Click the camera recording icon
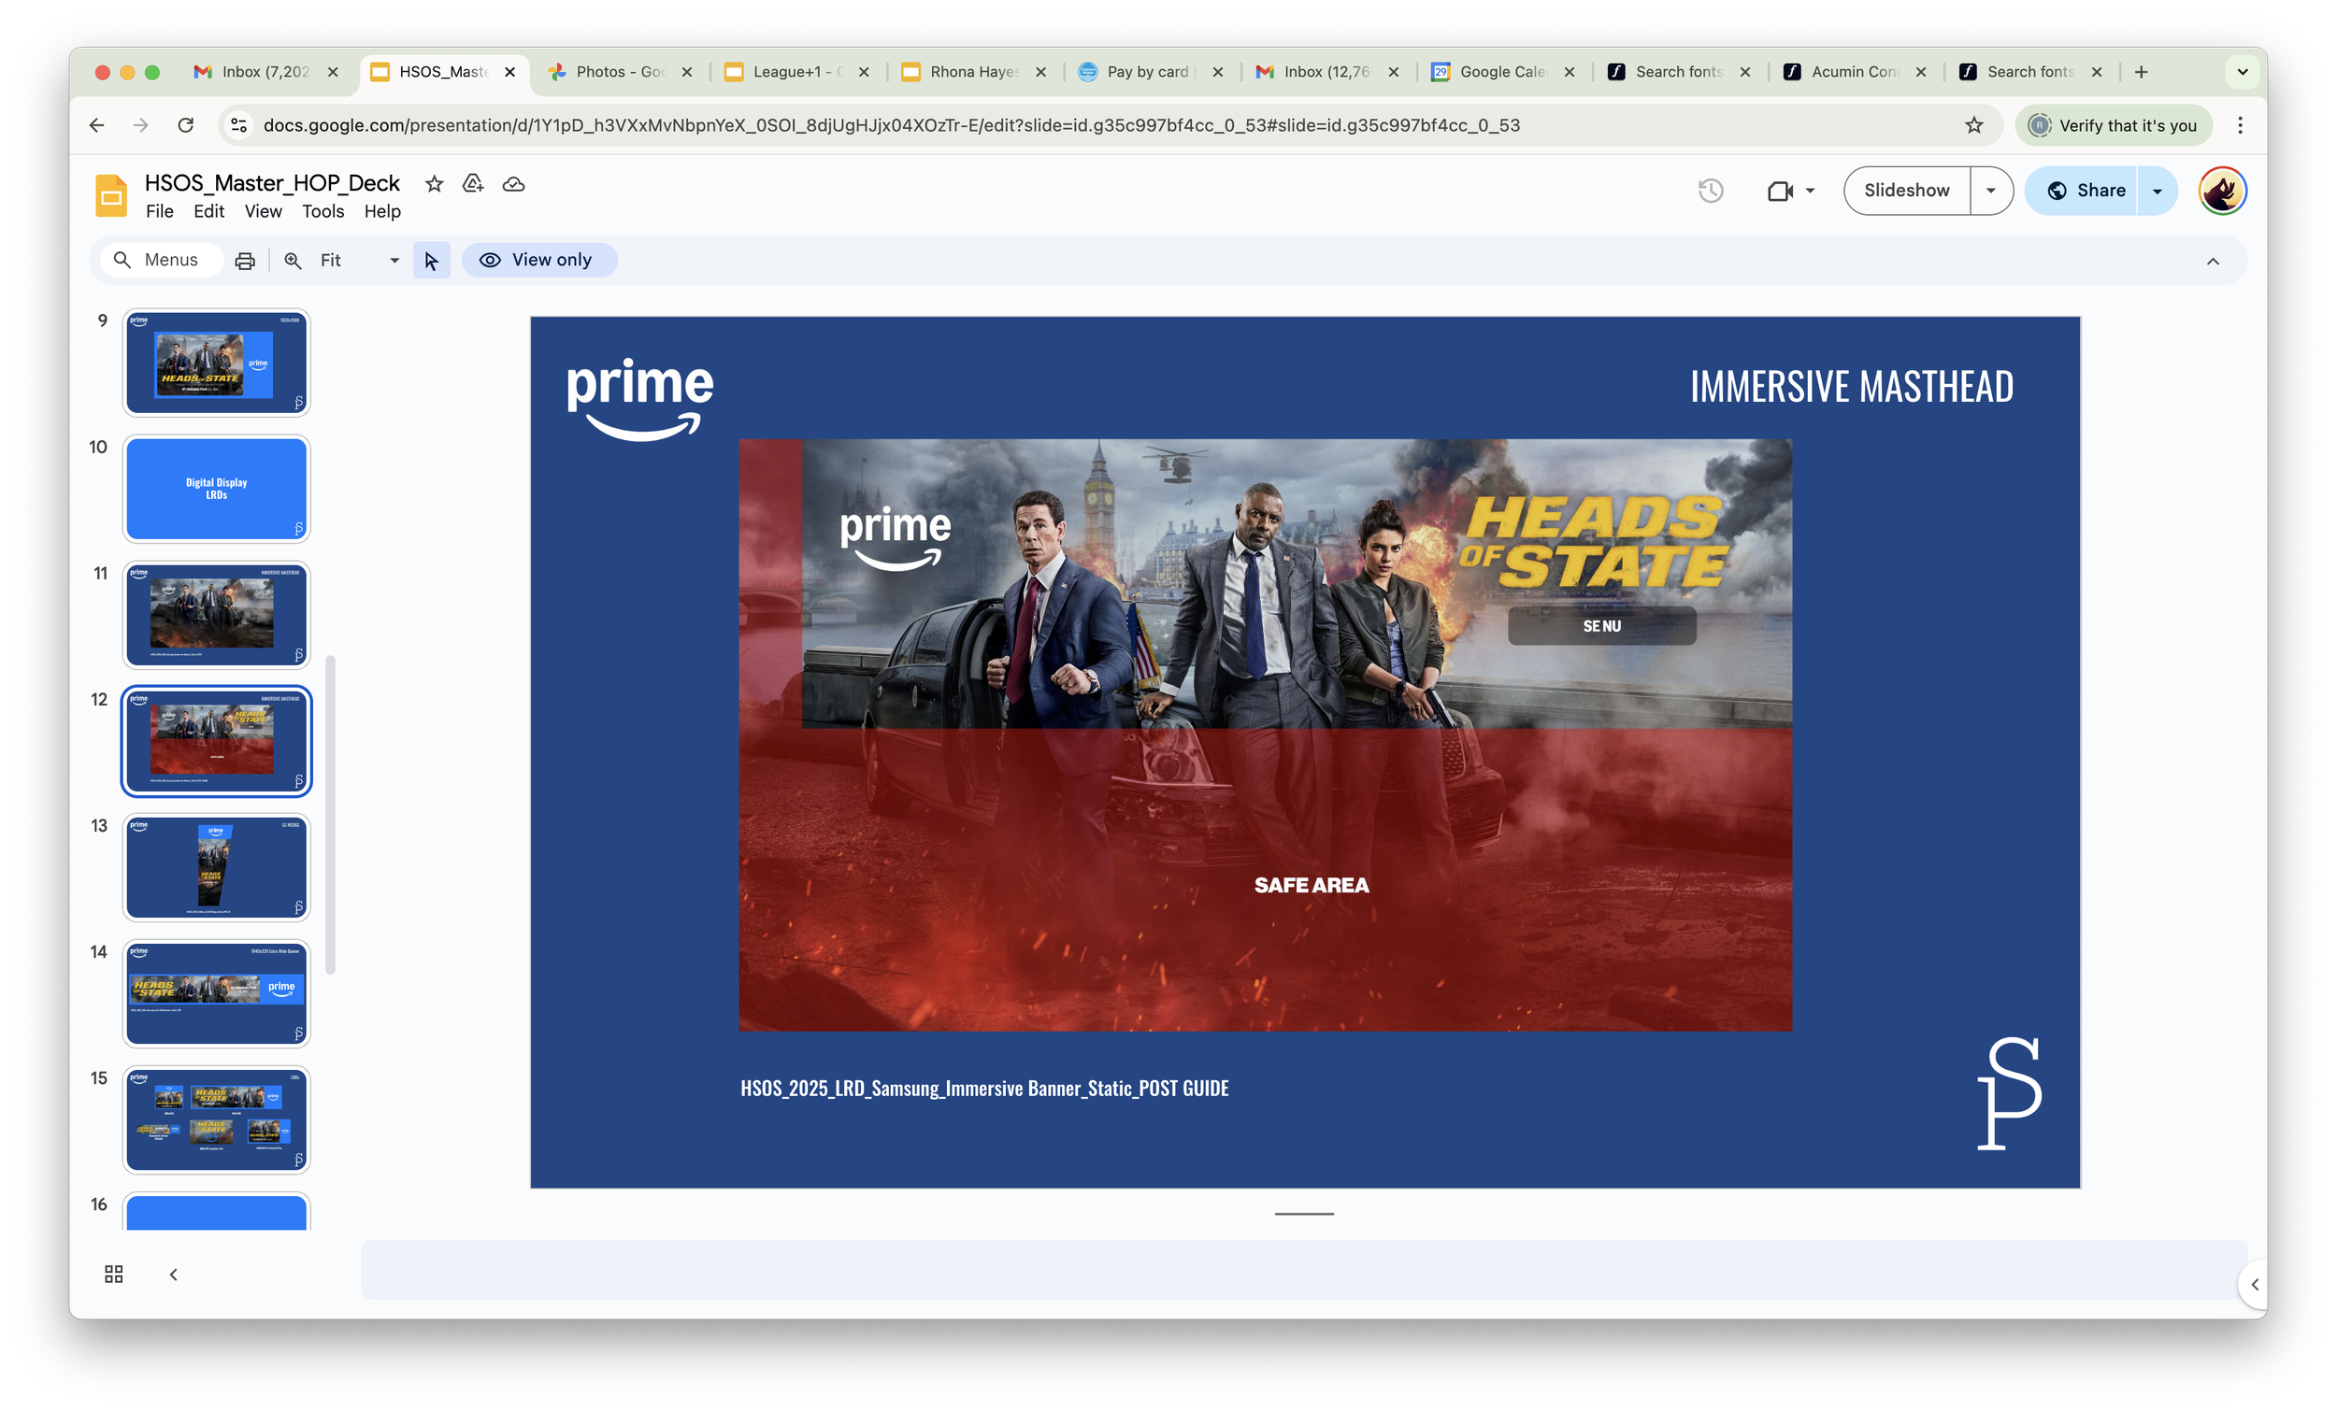Screen dimensions: 2337x1411 coord(1779,191)
